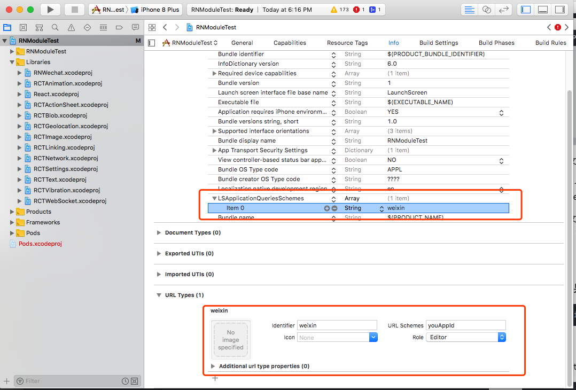Expand the Document Types section
This screenshot has width=576, height=390.
(x=159, y=233)
